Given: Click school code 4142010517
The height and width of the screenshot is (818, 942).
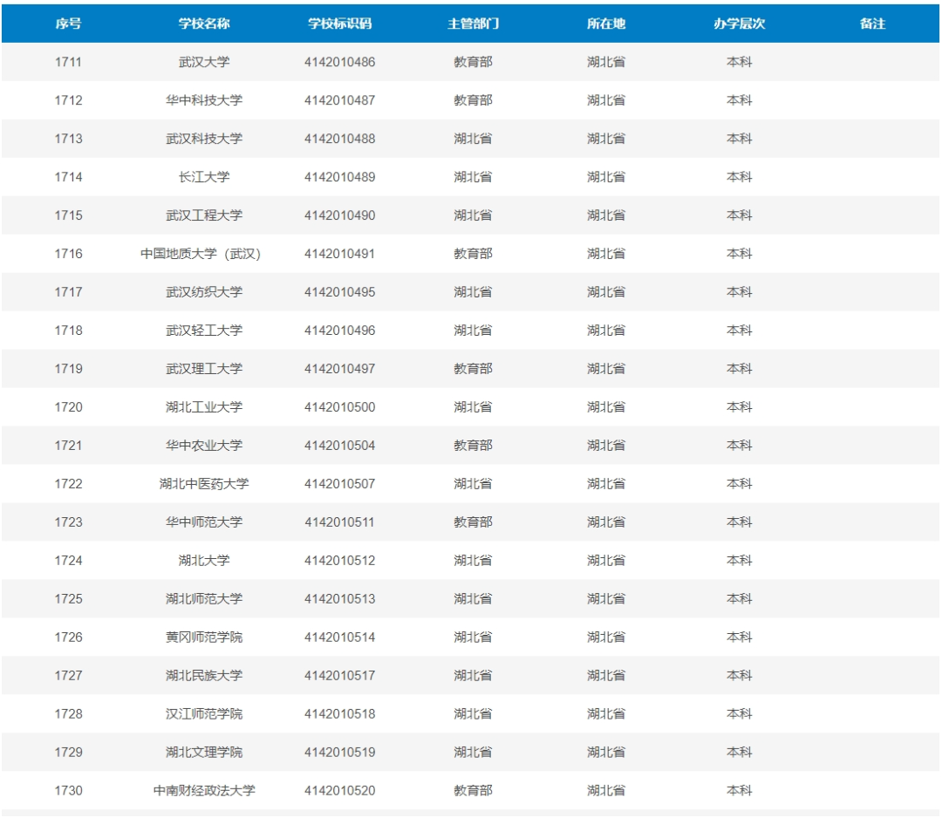Looking at the screenshot, I should 339,676.
